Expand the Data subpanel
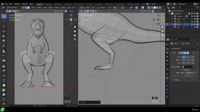 click(x=177, y=80)
